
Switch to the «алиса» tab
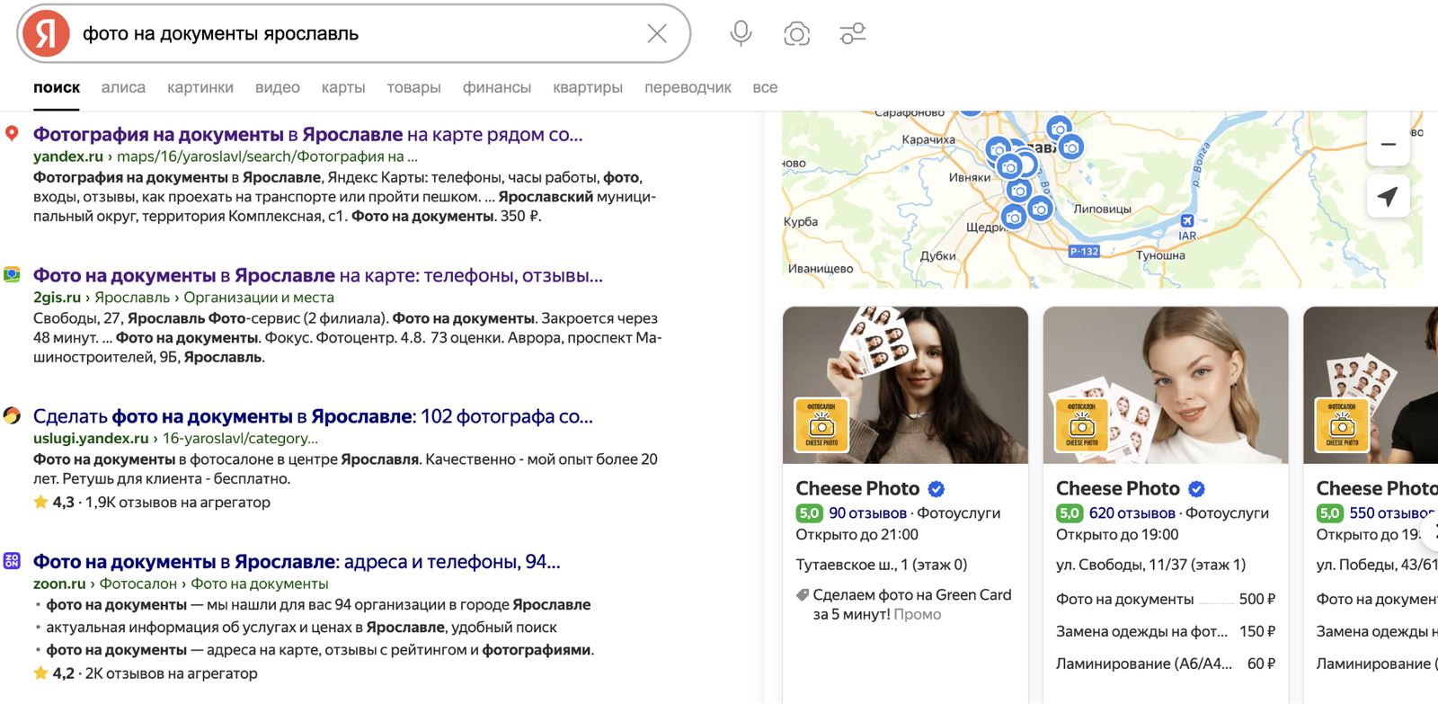click(x=123, y=87)
